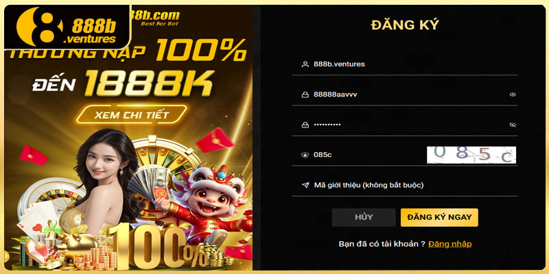Hide password with the open eye icon

click(x=513, y=95)
